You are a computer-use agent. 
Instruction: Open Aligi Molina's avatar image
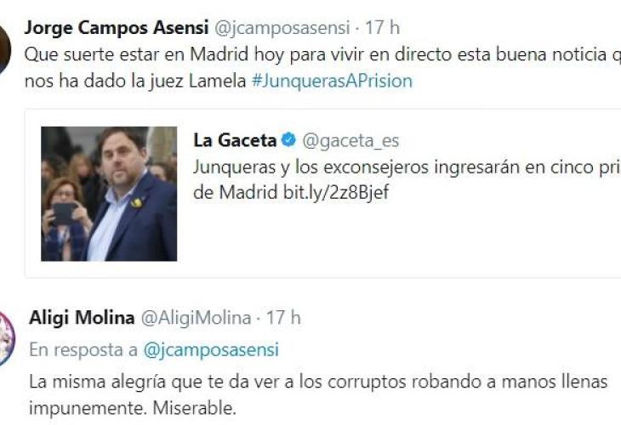coord(7,339)
